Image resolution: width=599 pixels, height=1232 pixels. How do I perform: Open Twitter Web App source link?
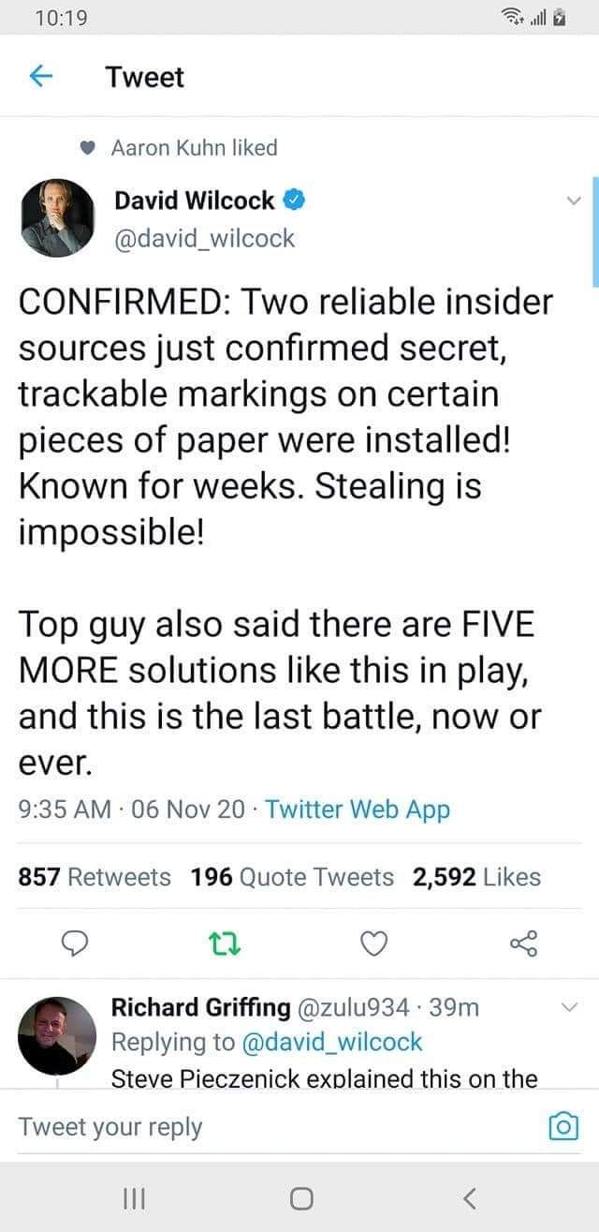pyautogui.click(x=358, y=809)
